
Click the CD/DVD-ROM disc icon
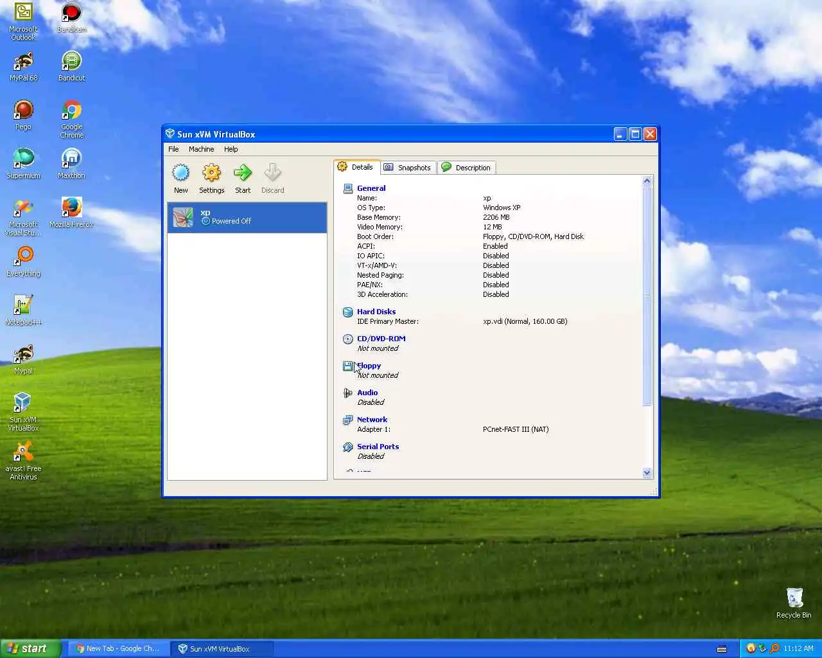point(348,339)
